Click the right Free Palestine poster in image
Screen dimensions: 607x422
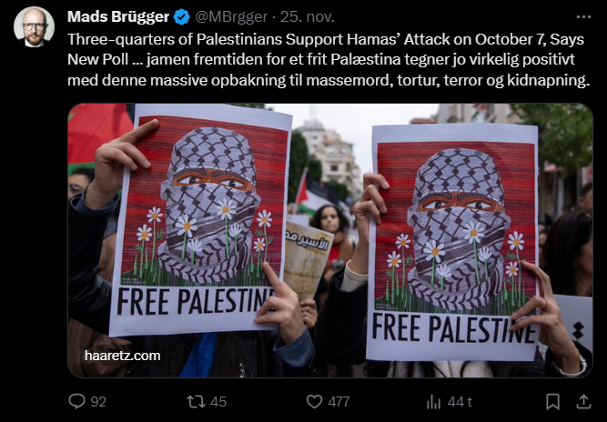pos(451,243)
